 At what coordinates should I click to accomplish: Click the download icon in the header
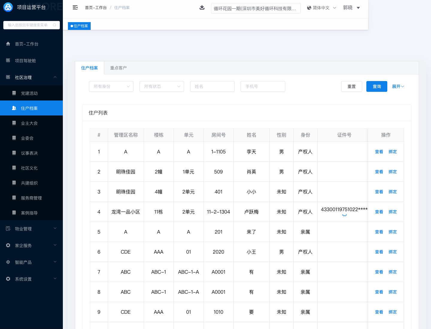tap(202, 7)
